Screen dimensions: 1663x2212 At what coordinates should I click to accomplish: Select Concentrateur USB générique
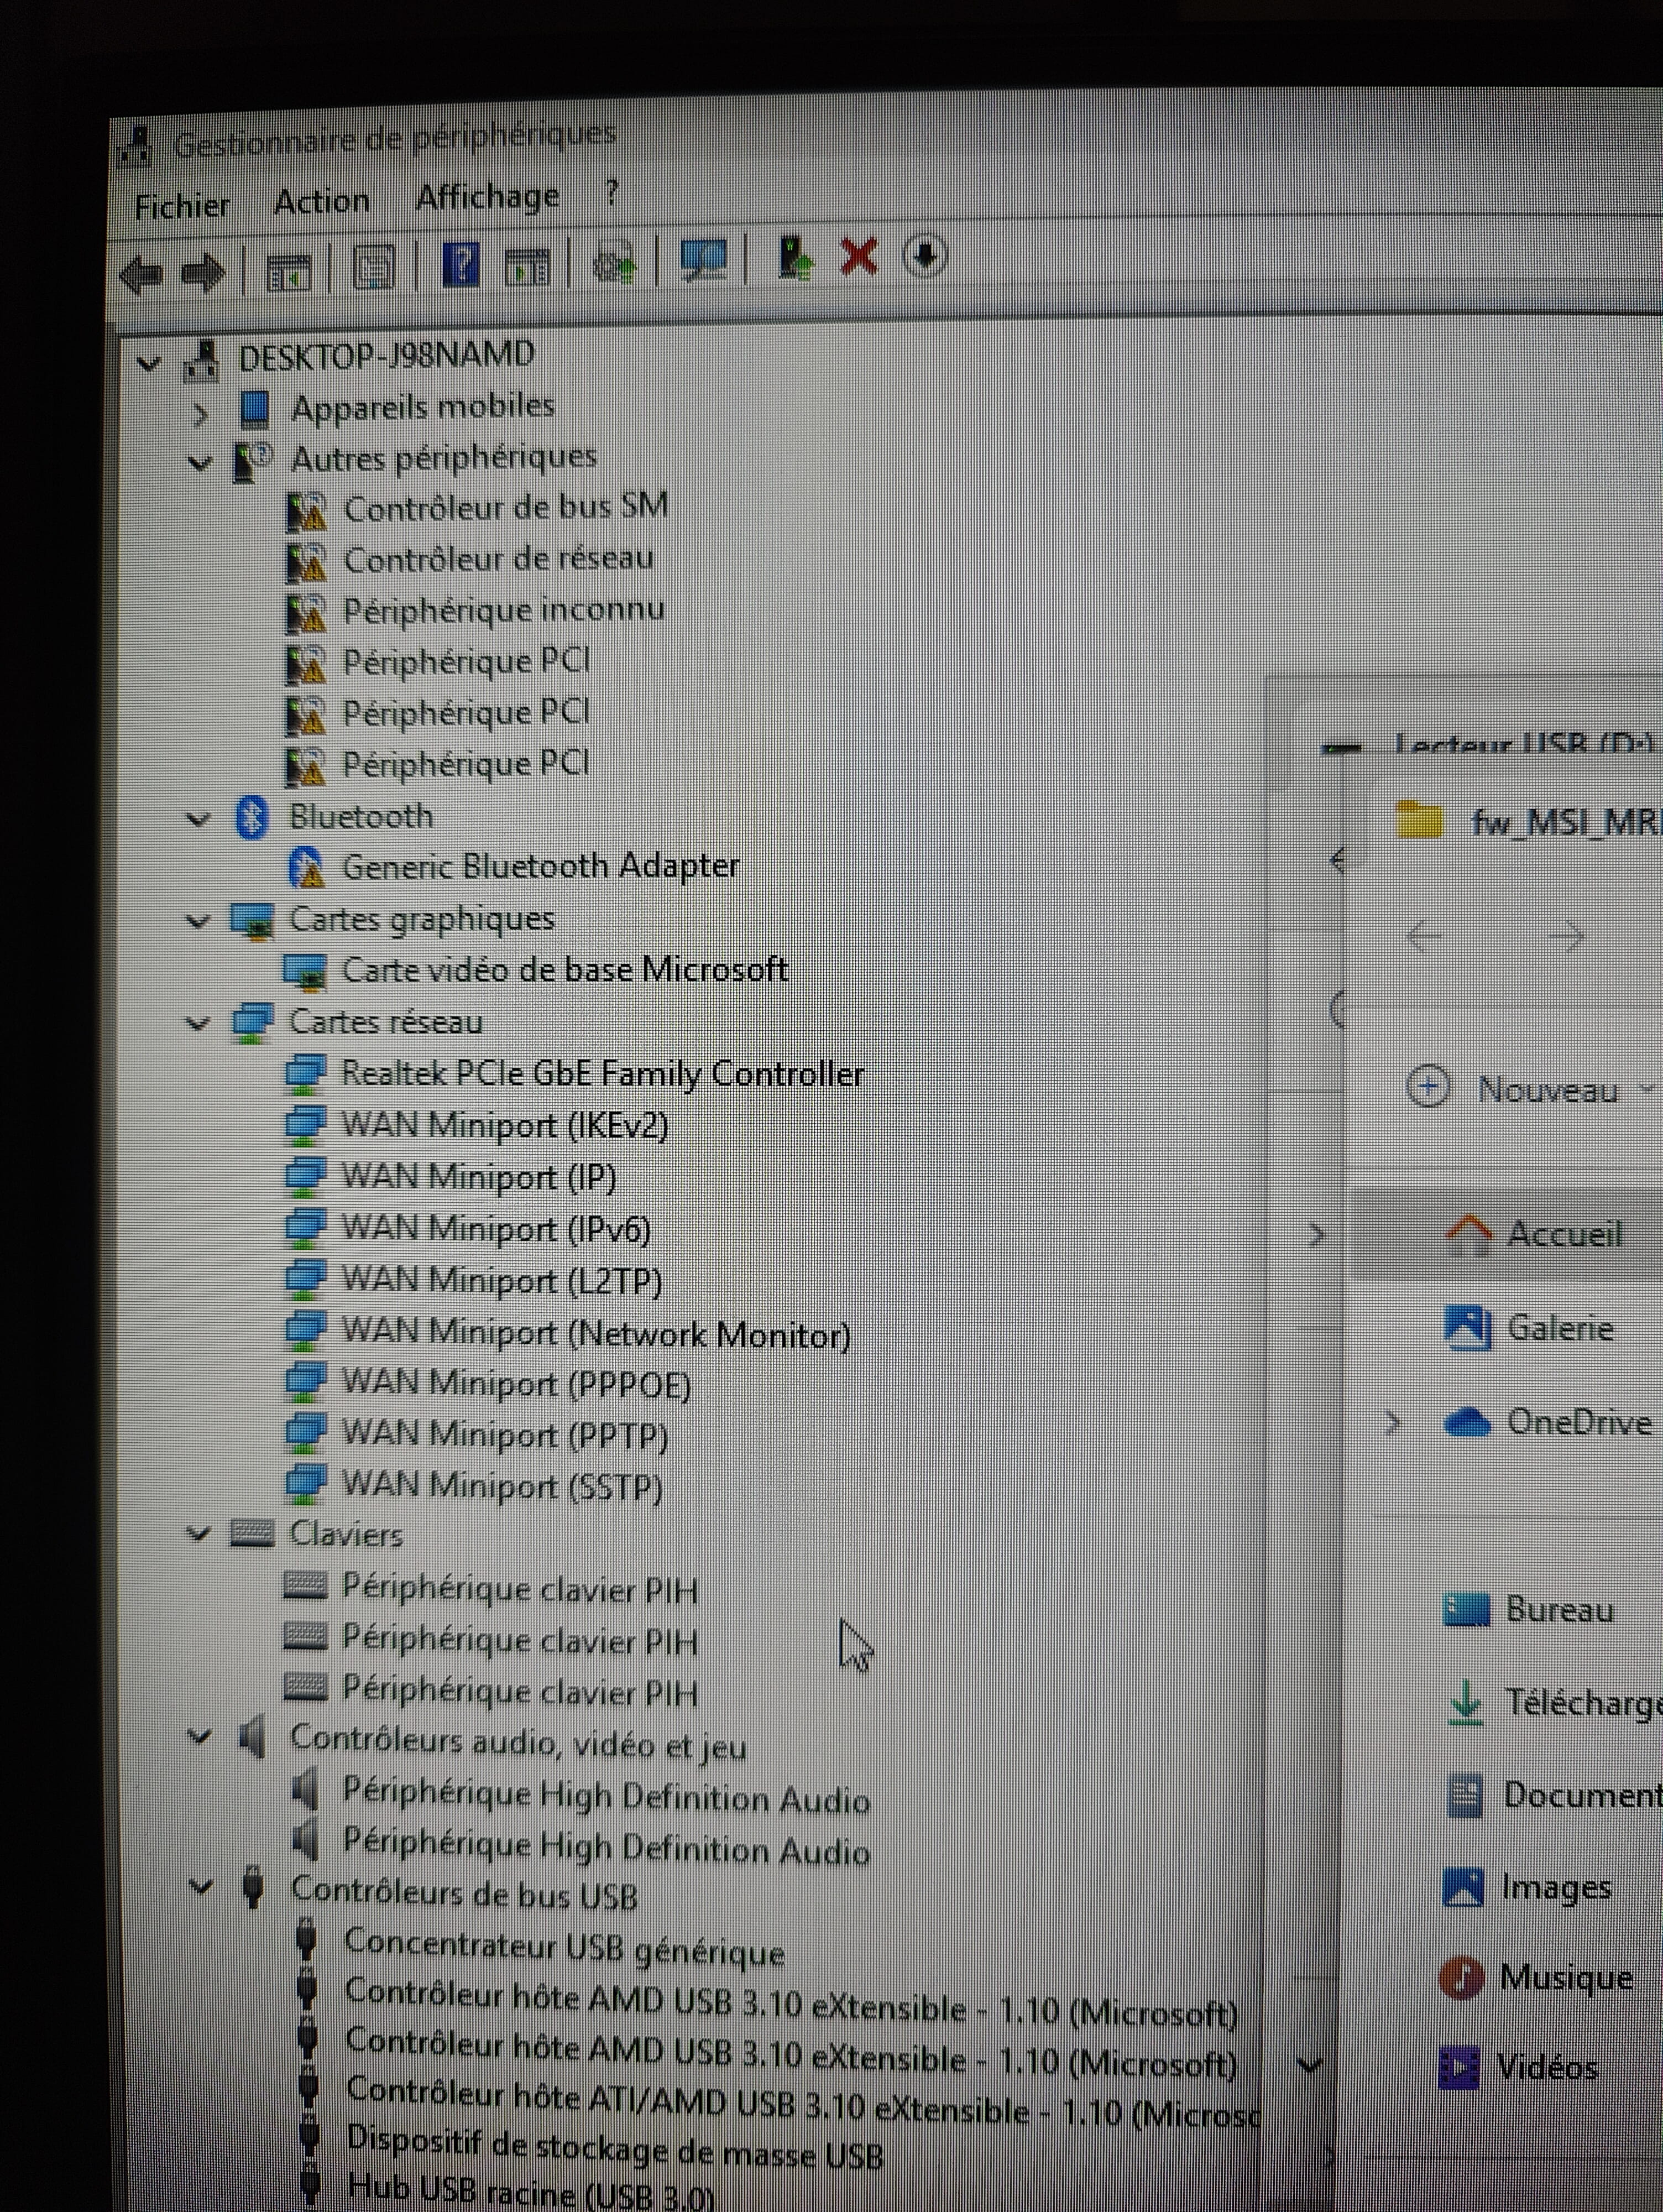[564, 1947]
